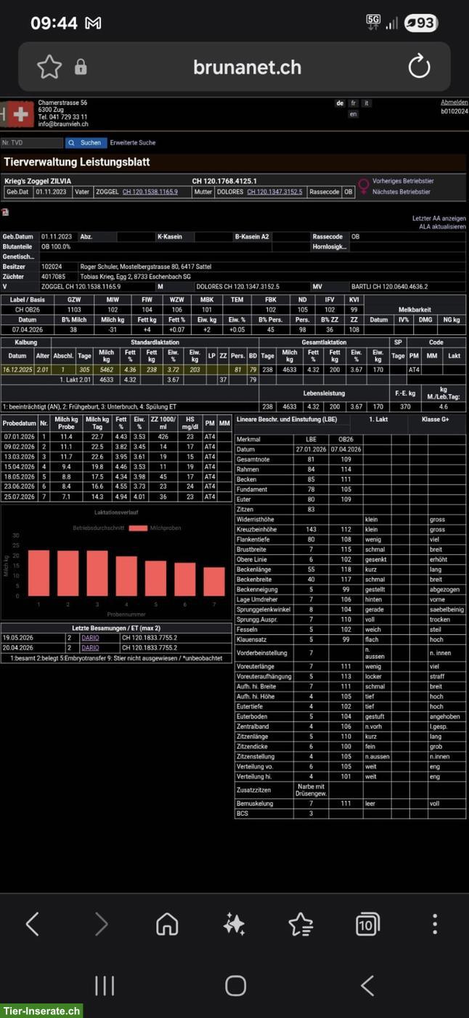
Task: Open father link CH 120.1538.1165.9
Action: pos(150,192)
